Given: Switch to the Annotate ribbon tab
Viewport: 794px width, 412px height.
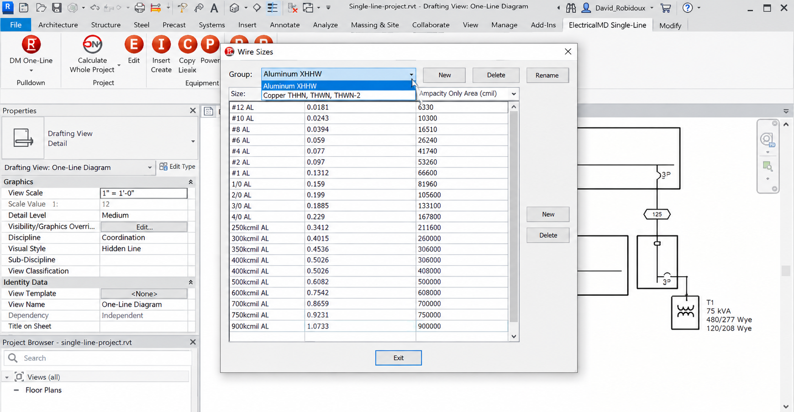Looking at the screenshot, I should tap(285, 25).
